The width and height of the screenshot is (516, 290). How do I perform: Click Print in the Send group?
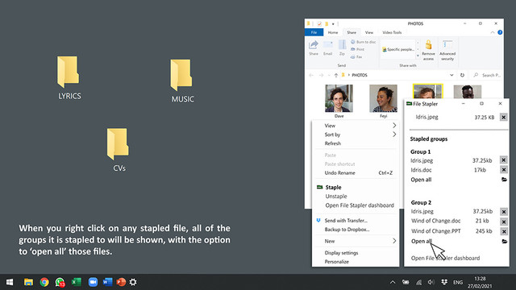pos(358,49)
